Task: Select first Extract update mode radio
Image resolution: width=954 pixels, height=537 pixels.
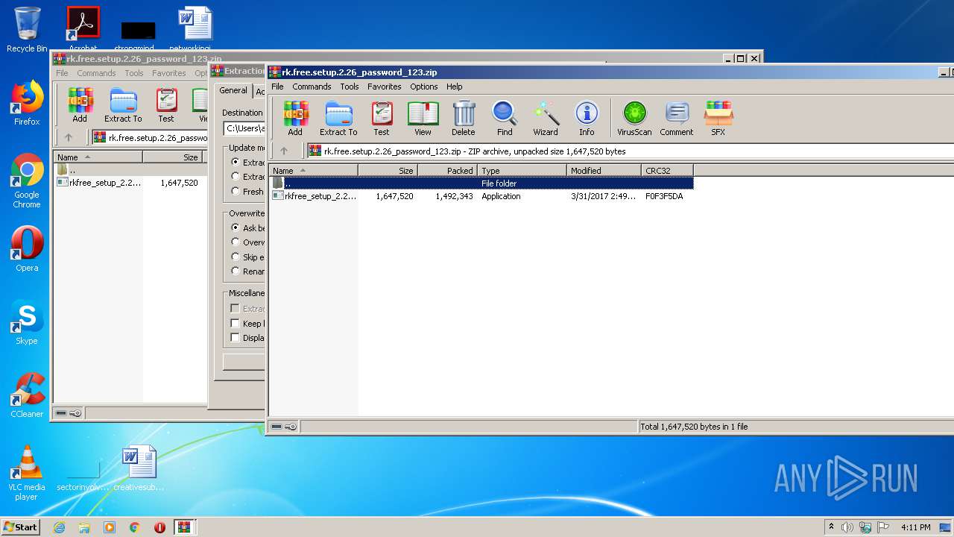Action: pyautogui.click(x=236, y=162)
